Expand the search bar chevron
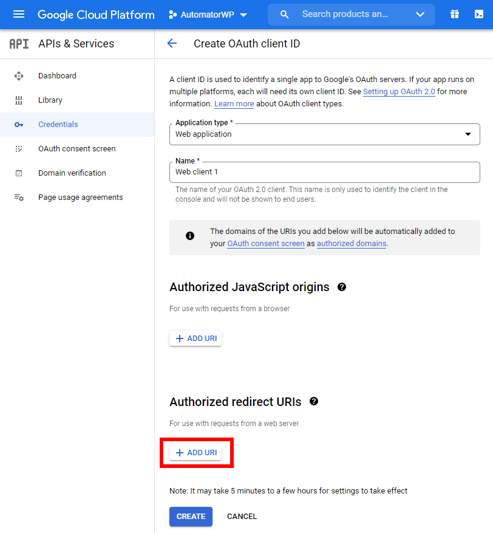Screen dimensions: 493x533 [420, 14]
